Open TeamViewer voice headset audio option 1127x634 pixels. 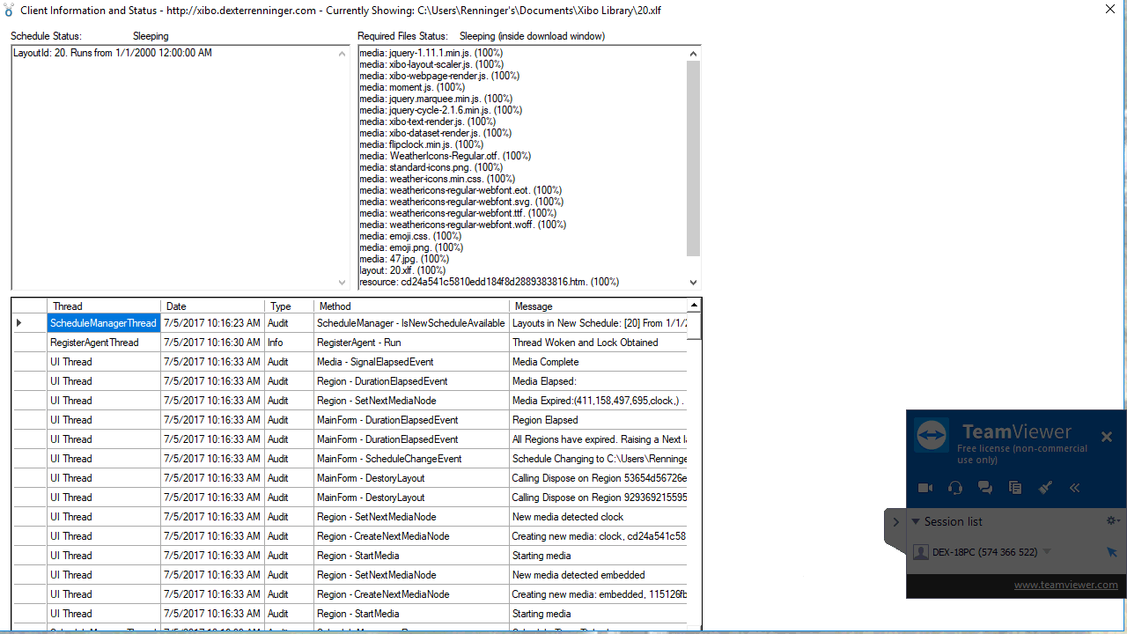[x=955, y=488]
